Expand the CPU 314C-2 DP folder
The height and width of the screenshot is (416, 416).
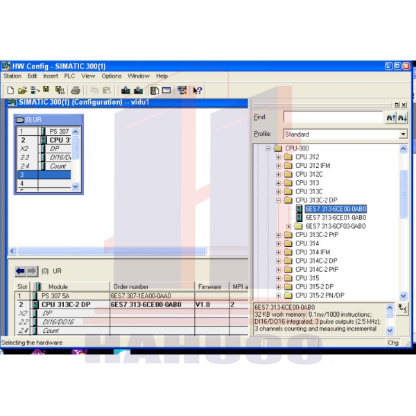278,261
